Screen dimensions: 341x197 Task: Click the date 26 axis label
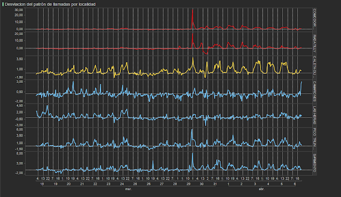point(149,184)
